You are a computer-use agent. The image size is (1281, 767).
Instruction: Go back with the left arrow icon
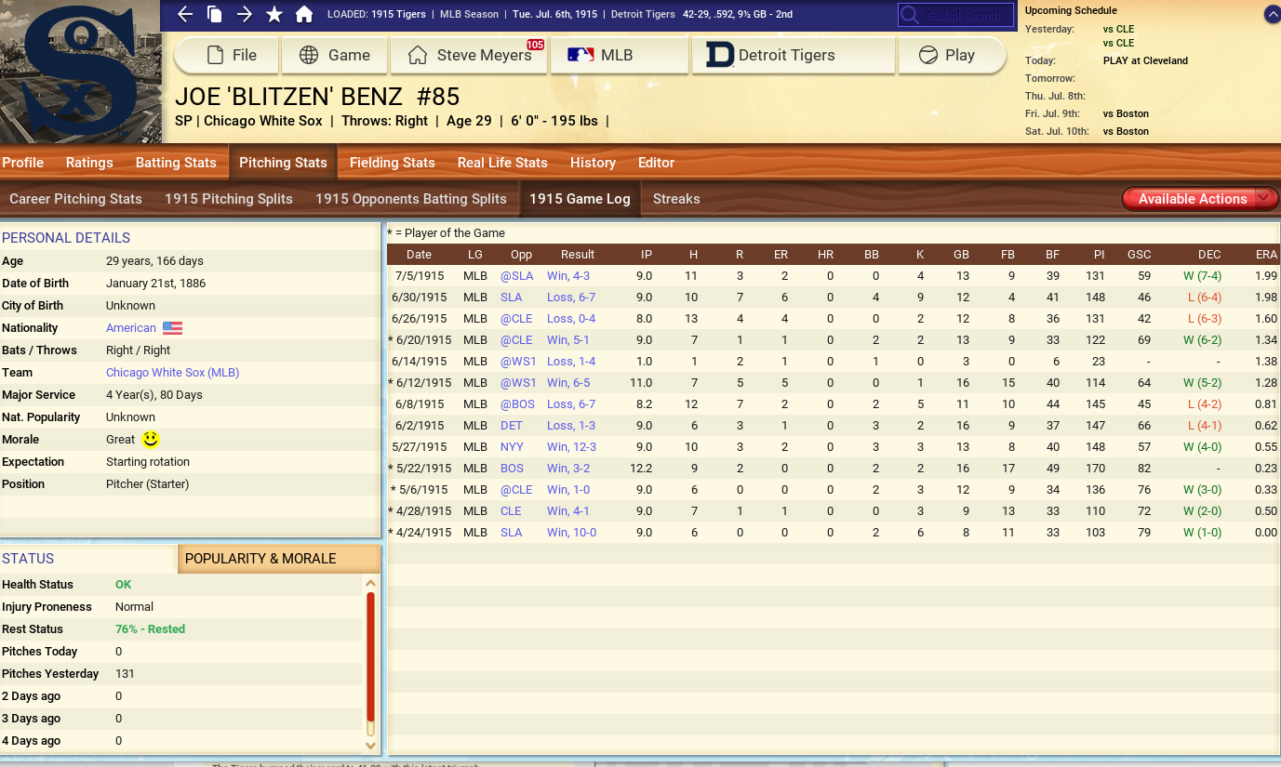coord(185,14)
